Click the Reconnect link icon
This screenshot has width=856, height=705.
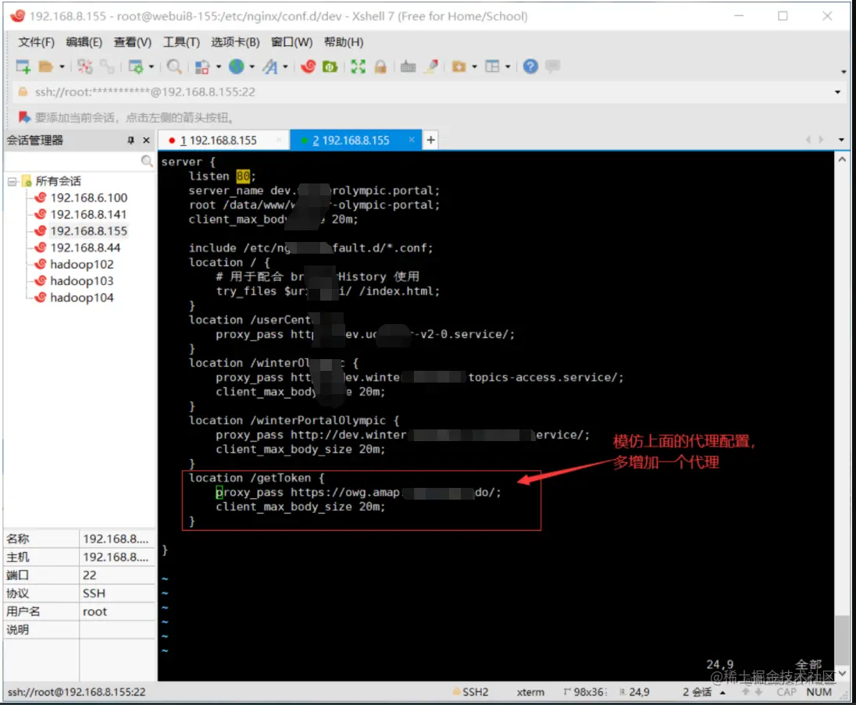(x=108, y=66)
